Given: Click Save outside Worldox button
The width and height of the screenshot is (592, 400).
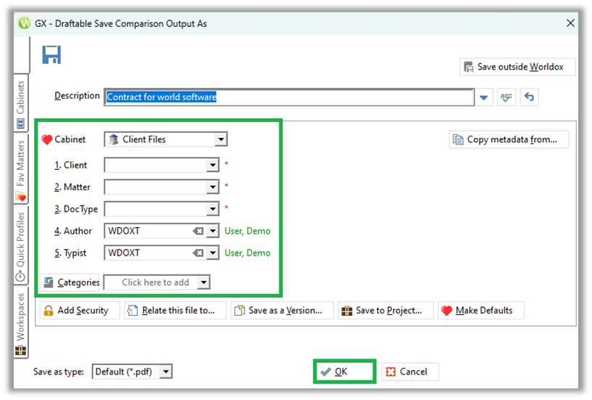Looking at the screenshot, I should [517, 67].
